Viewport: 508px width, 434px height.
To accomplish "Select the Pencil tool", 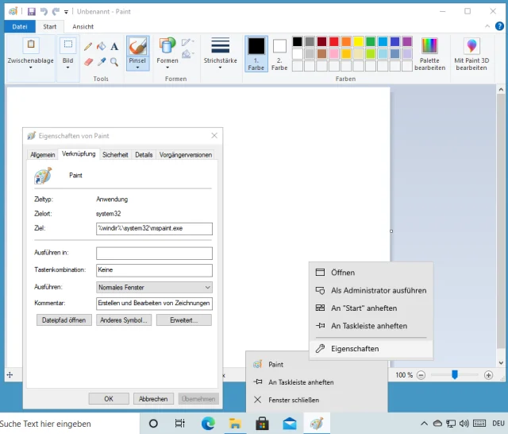I will pyautogui.click(x=88, y=47).
